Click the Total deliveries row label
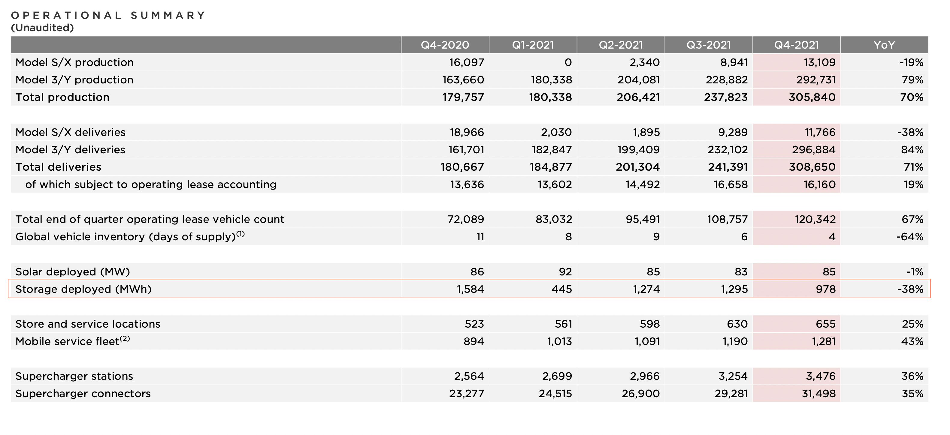The width and height of the screenshot is (950, 435). [58, 167]
